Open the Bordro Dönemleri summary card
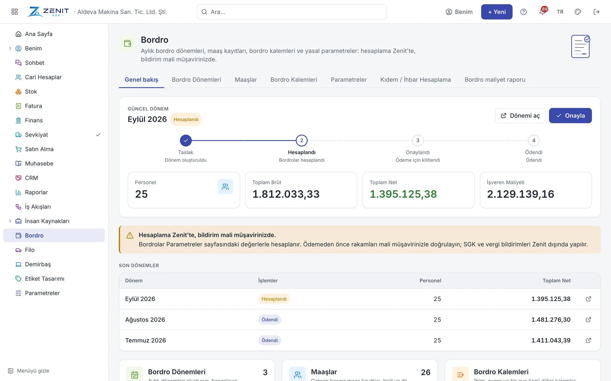Image resolution: width=611 pixels, height=381 pixels. click(x=197, y=371)
